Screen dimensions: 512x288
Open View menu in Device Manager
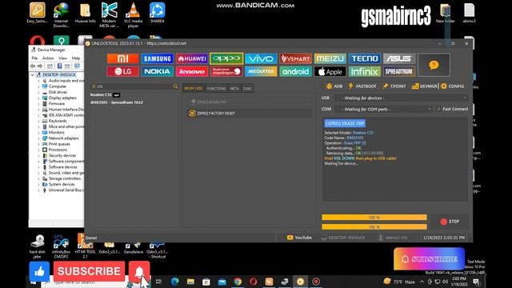coord(62,58)
